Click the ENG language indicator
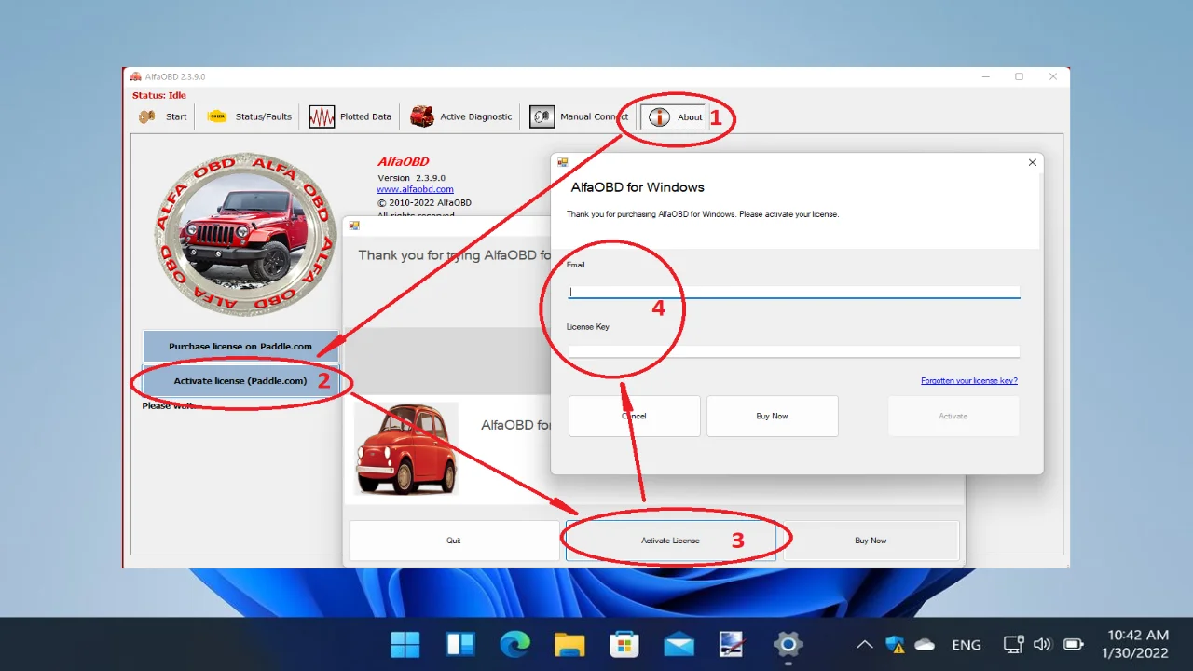 click(x=967, y=645)
